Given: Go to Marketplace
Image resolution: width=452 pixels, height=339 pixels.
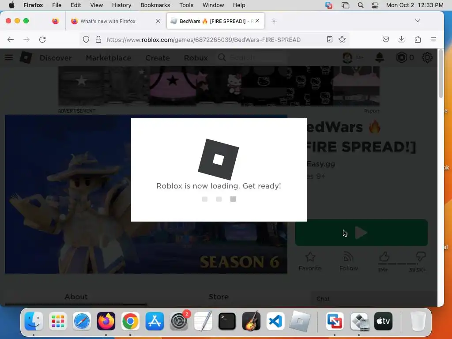Looking at the screenshot, I should 109,58.
